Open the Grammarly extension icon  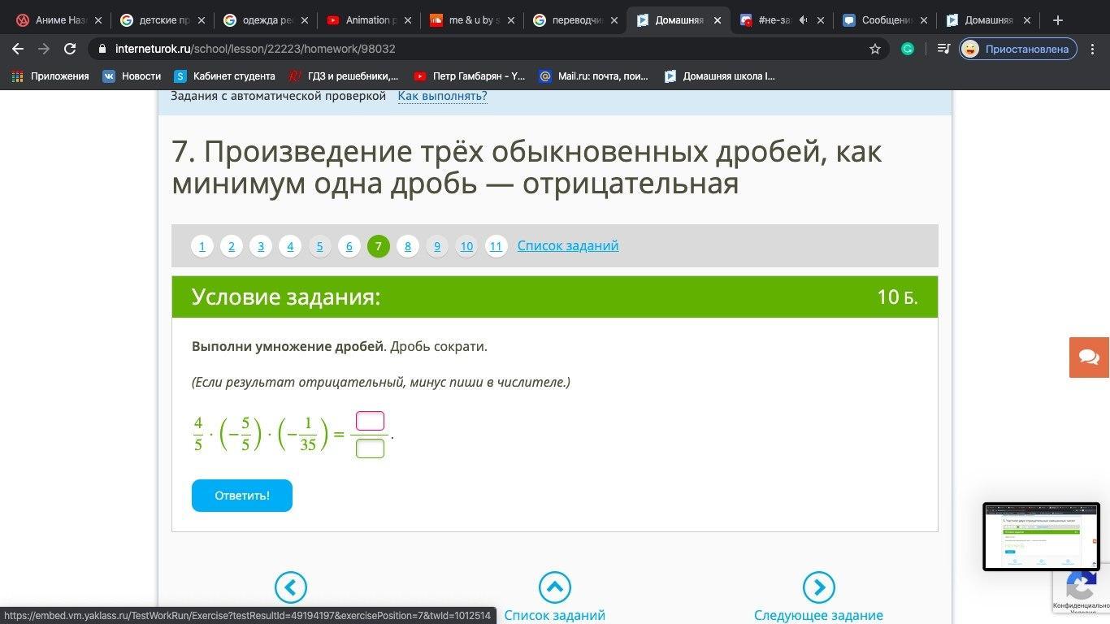[x=908, y=49]
